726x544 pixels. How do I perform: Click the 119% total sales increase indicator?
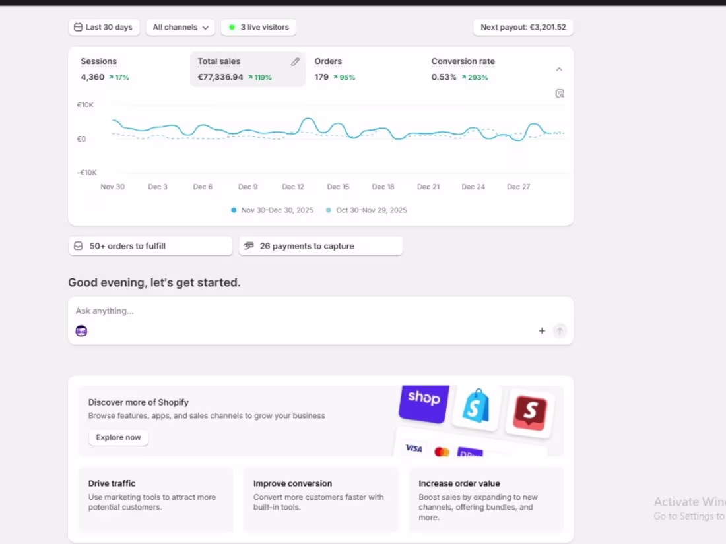coord(260,78)
